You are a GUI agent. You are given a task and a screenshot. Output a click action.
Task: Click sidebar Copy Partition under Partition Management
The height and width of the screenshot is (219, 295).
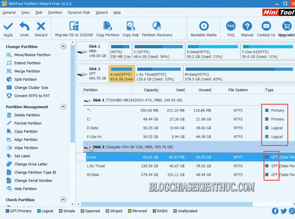[26, 132]
